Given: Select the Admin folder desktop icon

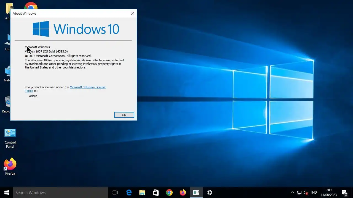Looking at the screenshot, I should 8,11.
